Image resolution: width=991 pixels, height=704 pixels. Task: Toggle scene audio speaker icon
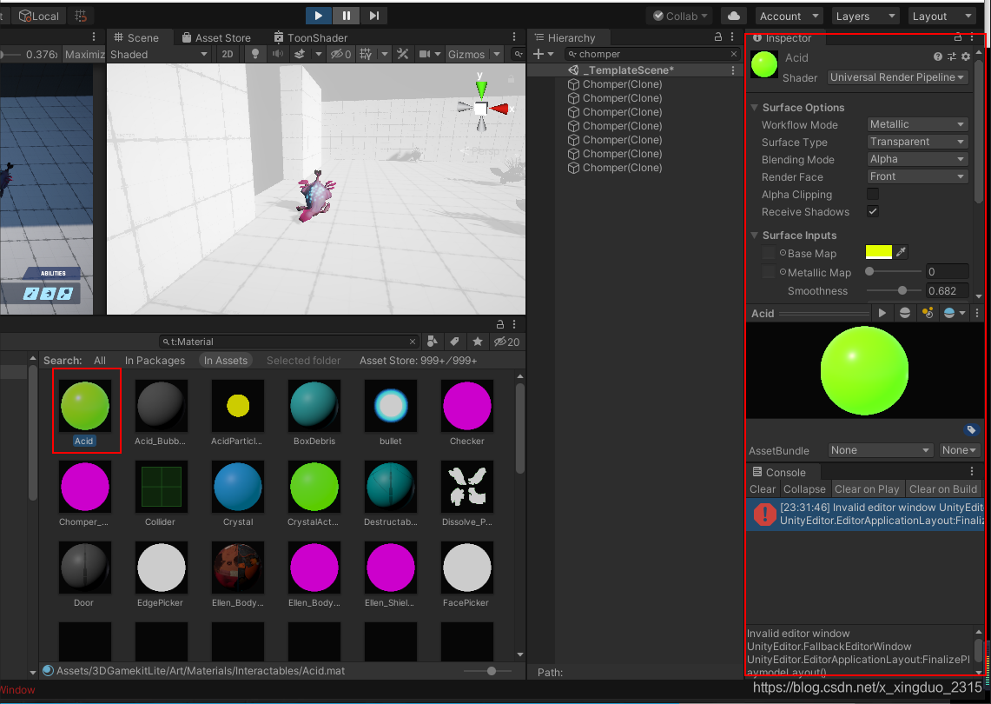pyautogui.click(x=277, y=55)
